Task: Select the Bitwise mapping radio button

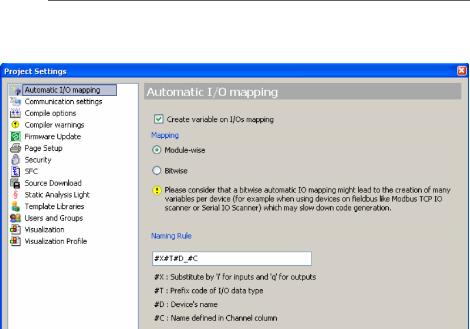Action: click(x=157, y=171)
